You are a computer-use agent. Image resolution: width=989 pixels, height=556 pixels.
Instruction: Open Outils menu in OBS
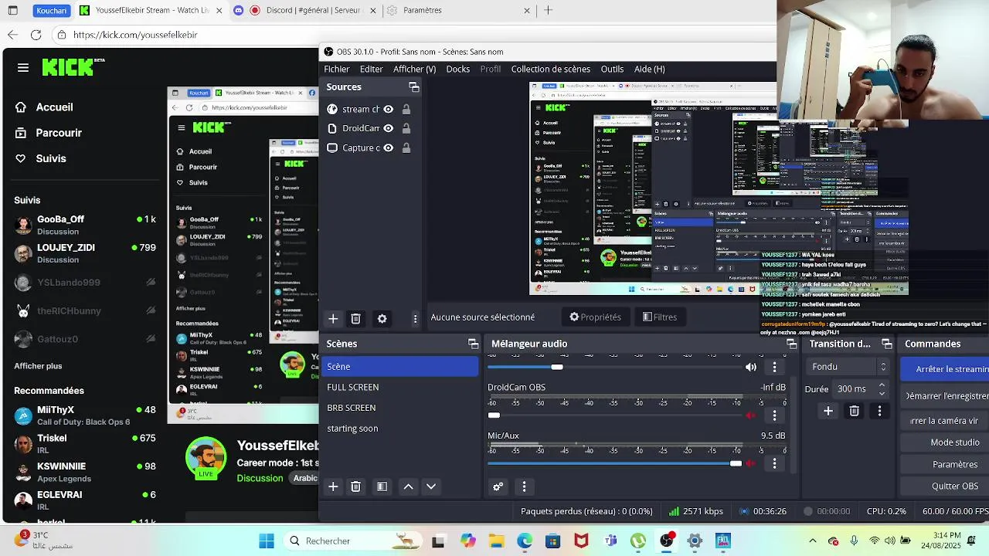612,69
